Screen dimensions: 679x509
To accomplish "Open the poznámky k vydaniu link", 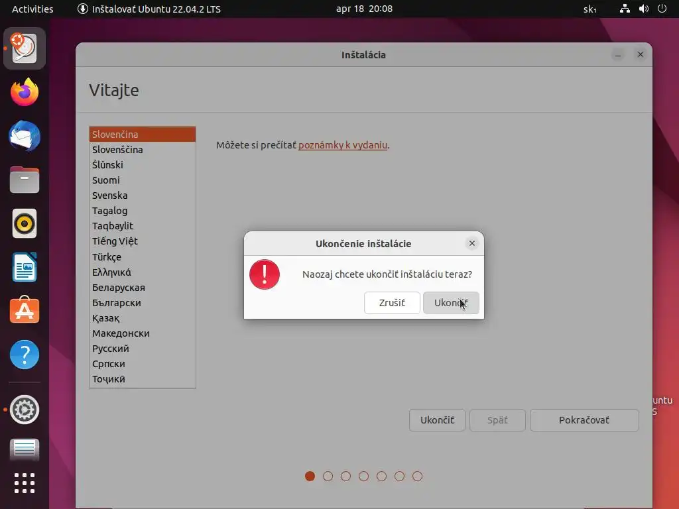I will coord(343,145).
